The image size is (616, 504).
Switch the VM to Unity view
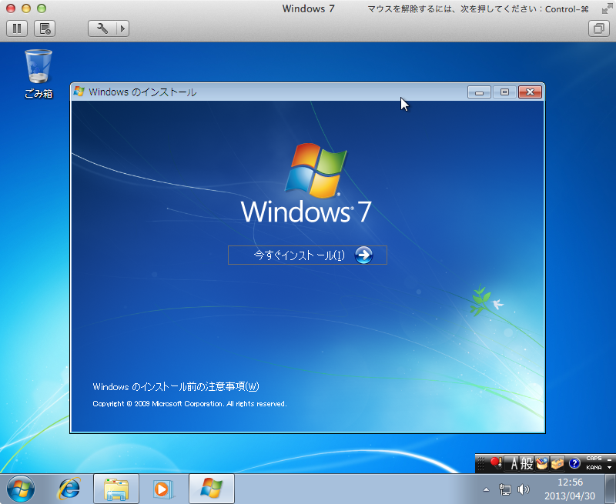599,28
